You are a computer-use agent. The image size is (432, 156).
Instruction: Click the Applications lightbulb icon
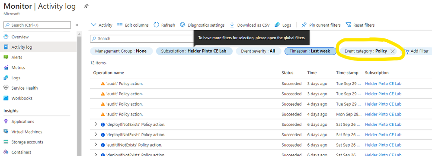6,122
